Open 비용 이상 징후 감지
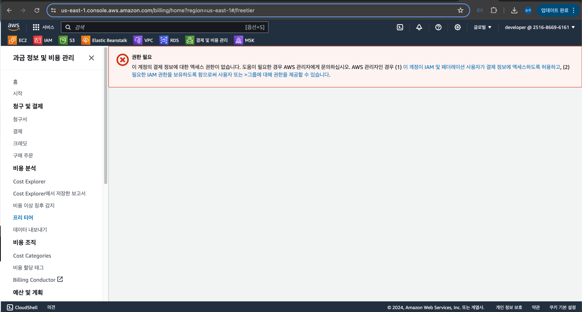The image size is (582, 312). 34,205
